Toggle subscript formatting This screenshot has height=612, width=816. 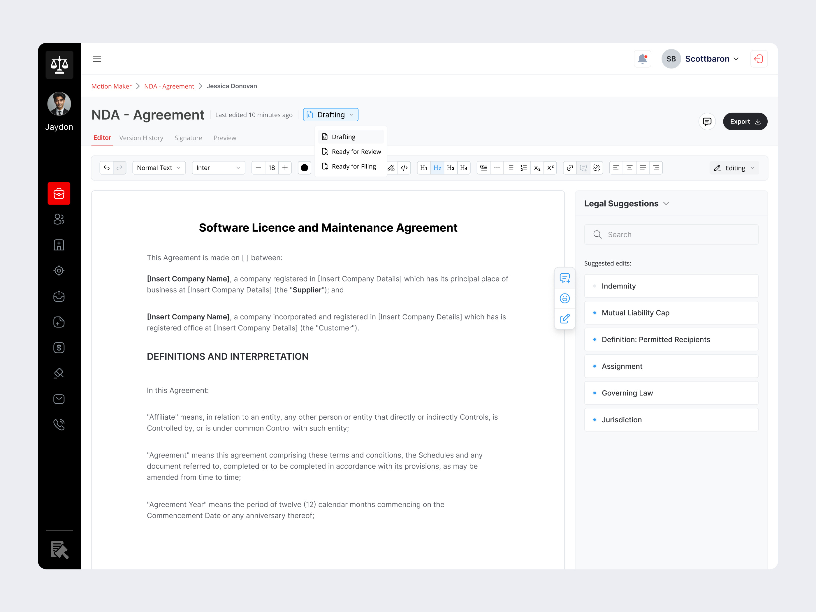click(537, 168)
